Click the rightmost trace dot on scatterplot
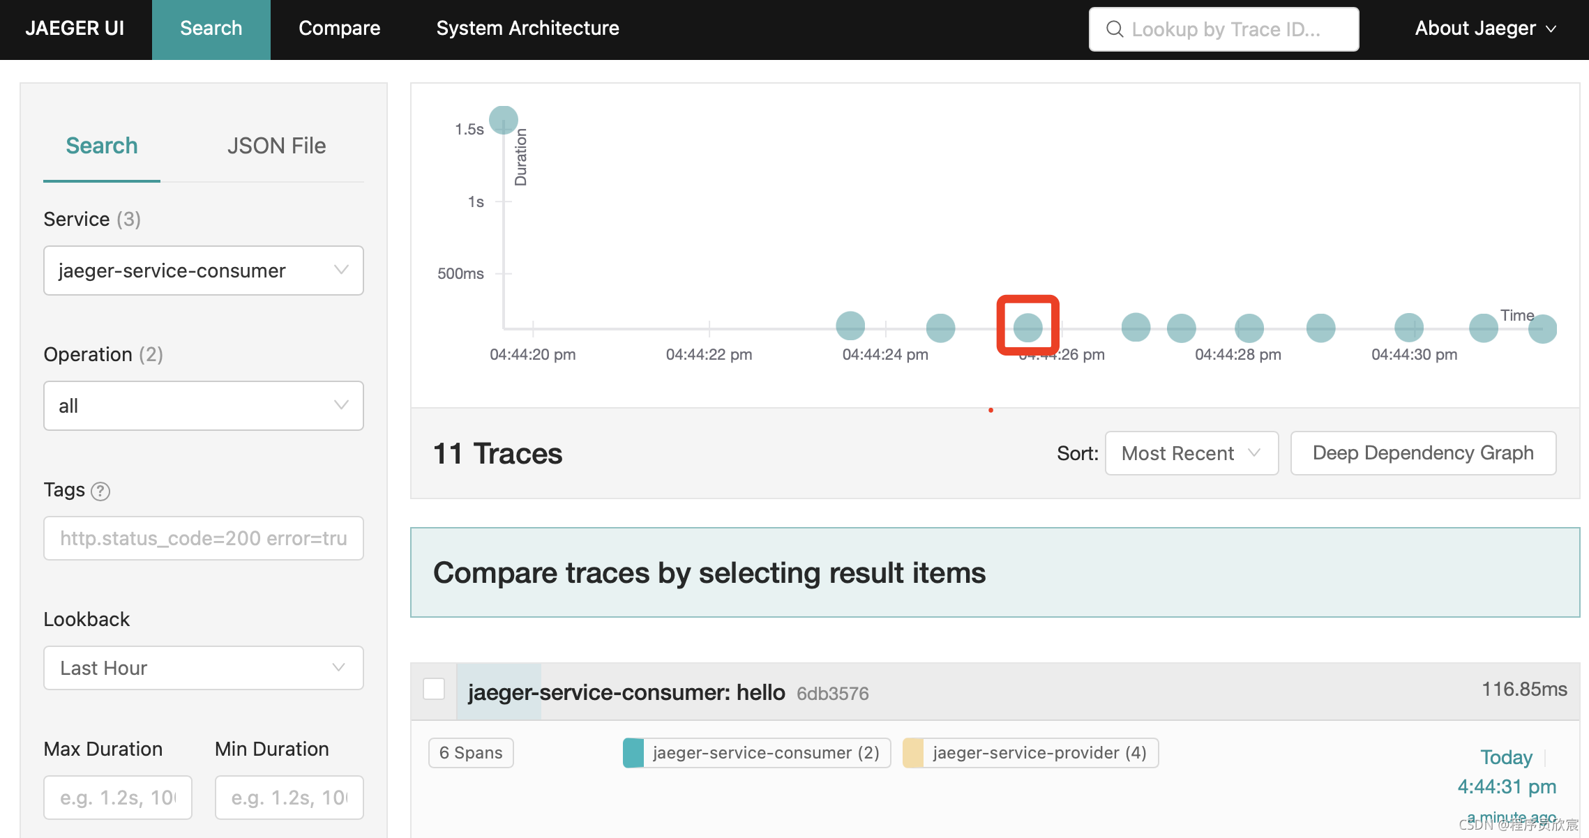This screenshot has height=838, width=1589. coord(1542,329)
